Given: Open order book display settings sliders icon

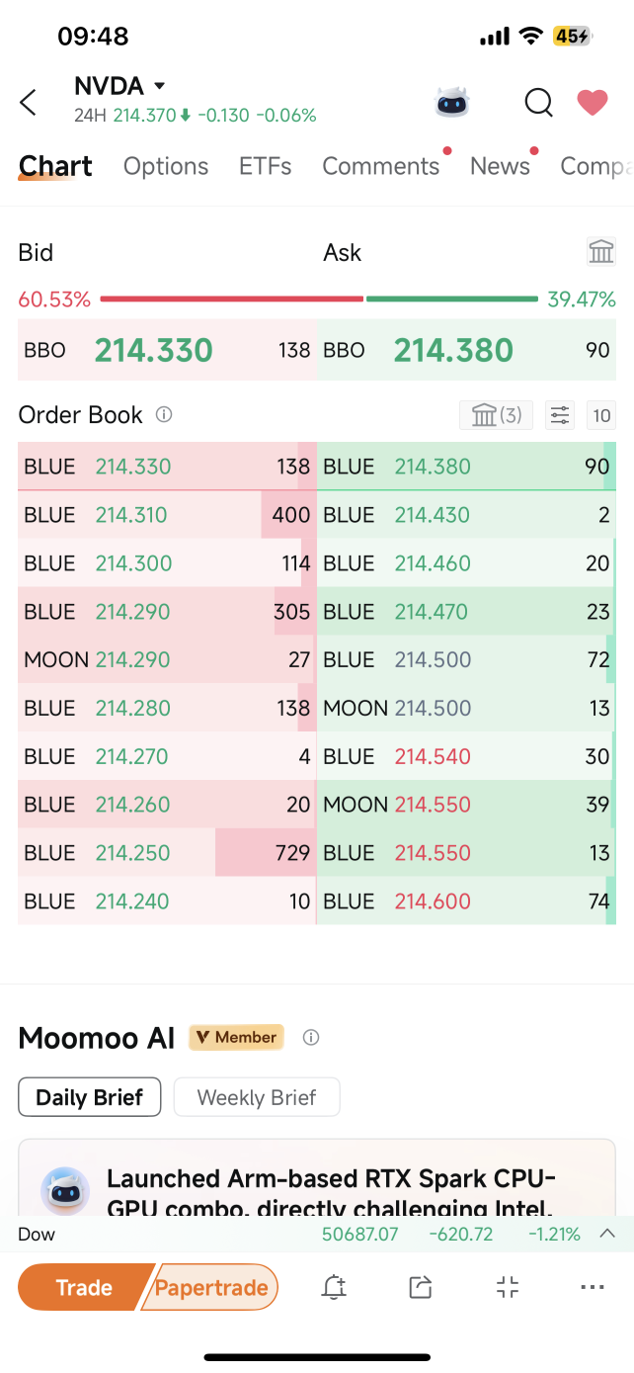Looking at the screenshot, I should [x=560, y=415].
